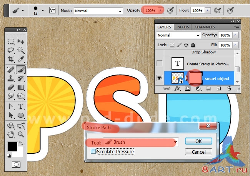Screen dimensions: 250x176
Task: Select the smart object layer mask thumbnail
Action: [x=195, y=78]
